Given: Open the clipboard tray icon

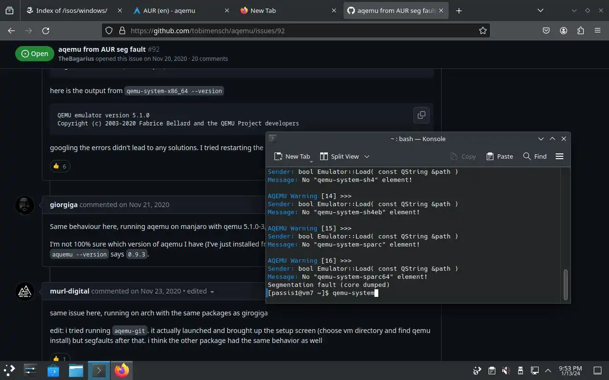Looking at the screenshot, I should coord(492,370).
